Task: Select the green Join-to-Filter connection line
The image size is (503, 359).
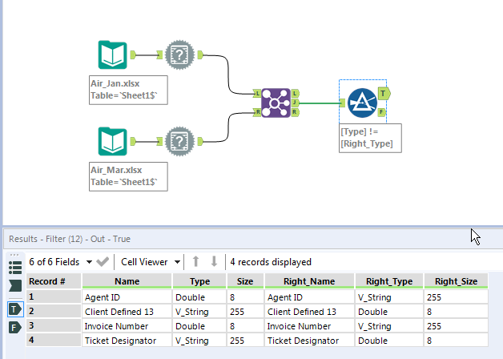Action: (320, 103)
